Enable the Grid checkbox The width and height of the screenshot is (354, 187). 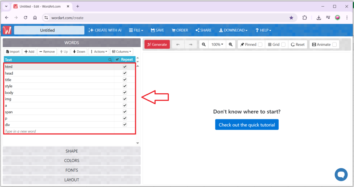point(283,45)
